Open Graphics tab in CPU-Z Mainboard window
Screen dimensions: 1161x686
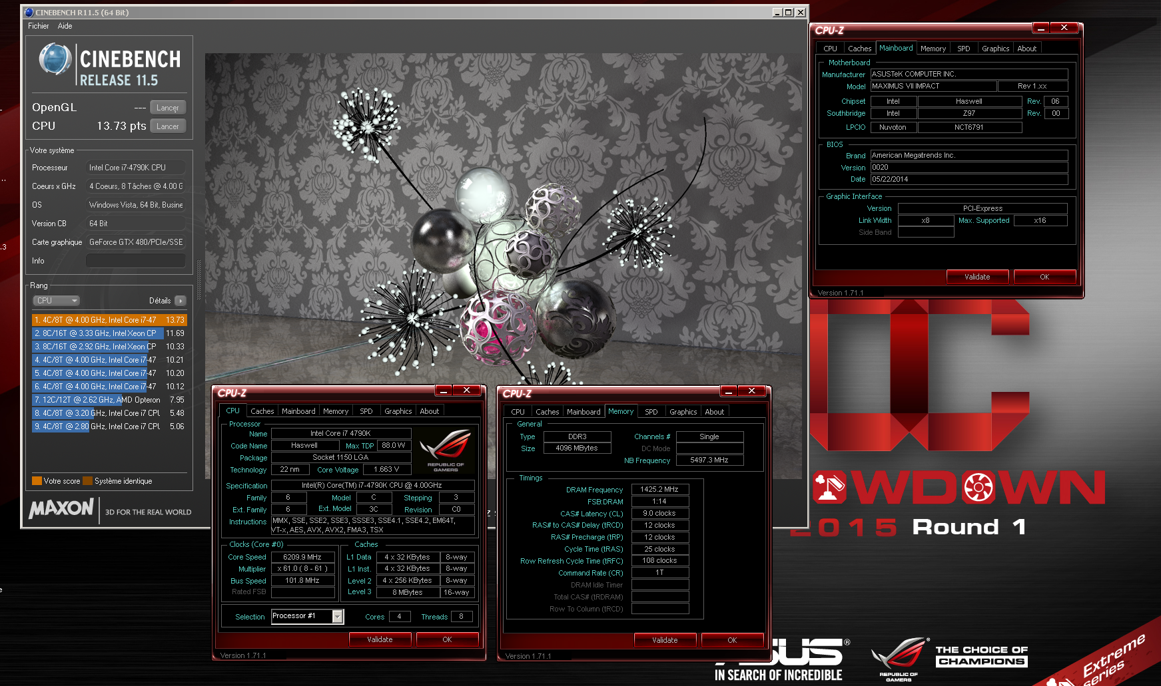click(995, 49)
